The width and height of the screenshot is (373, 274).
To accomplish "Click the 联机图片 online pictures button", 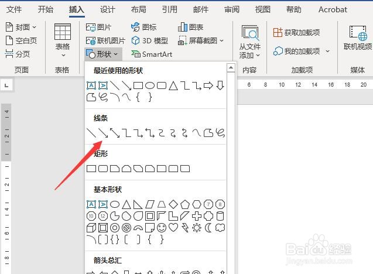I will [x=105, y=40].
